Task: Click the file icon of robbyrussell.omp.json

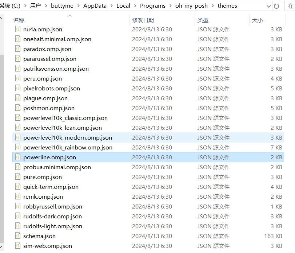Action: point(17,206)
